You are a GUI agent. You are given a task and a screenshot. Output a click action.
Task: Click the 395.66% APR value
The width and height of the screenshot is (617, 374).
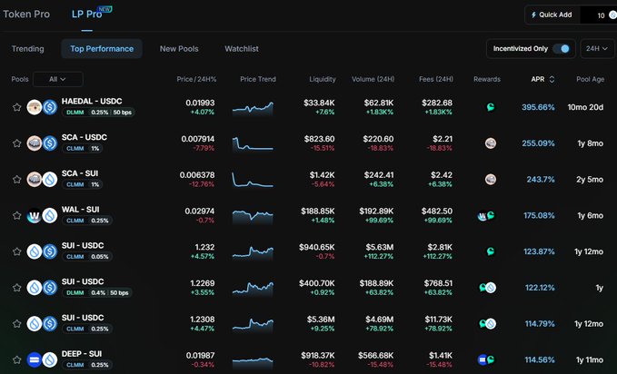click(538, 107)
